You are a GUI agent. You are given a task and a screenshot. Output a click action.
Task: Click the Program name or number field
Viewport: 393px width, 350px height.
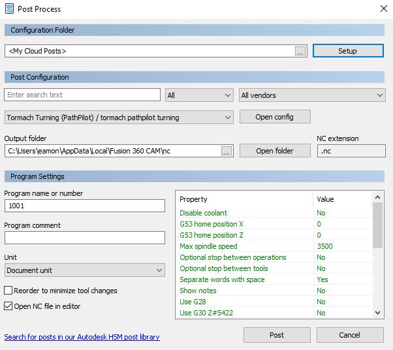coord(85,206)
